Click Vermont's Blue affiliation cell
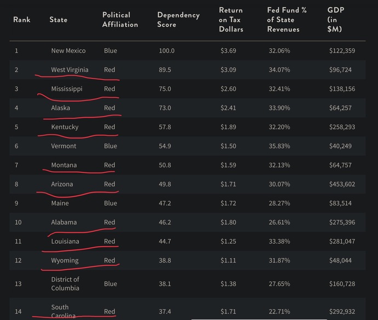 tap(111, 146)
